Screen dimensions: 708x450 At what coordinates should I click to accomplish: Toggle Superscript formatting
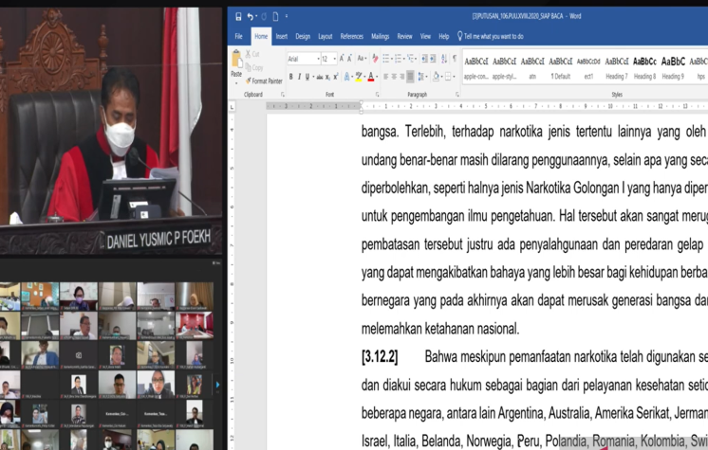(336, 77)
